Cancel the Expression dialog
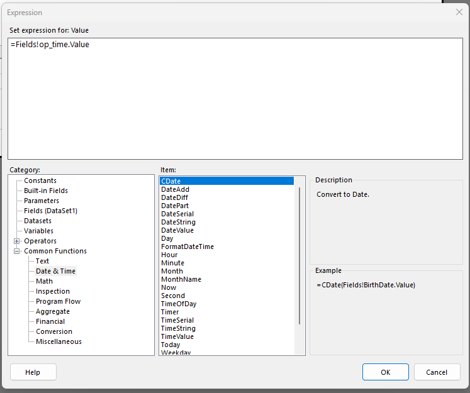Image resolution: width=470 pixels, height=393 pixels. tap(437, 372)
